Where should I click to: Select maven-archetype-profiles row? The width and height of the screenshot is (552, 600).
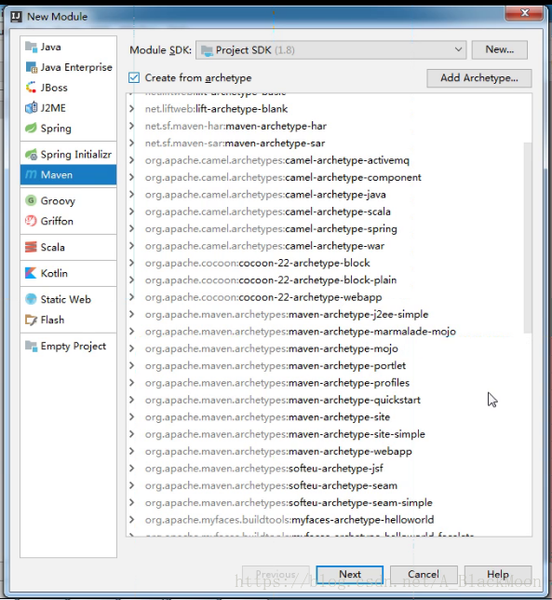[329, 383]
